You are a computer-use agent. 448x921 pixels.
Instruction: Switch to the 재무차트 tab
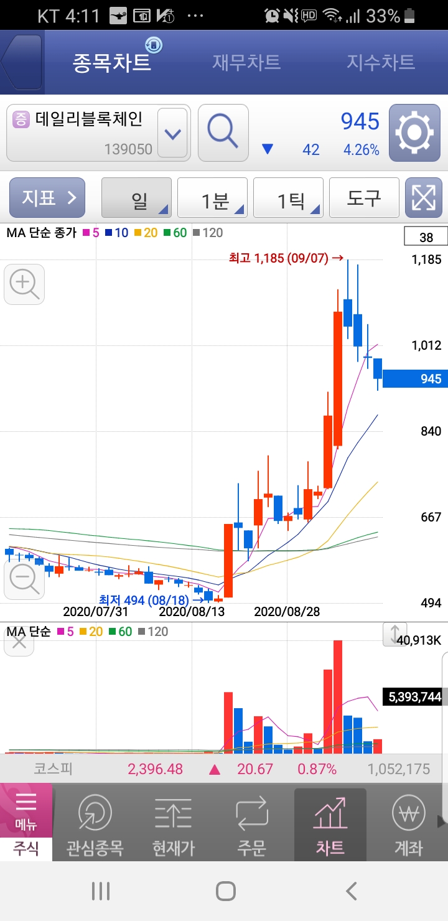point(246,62)
